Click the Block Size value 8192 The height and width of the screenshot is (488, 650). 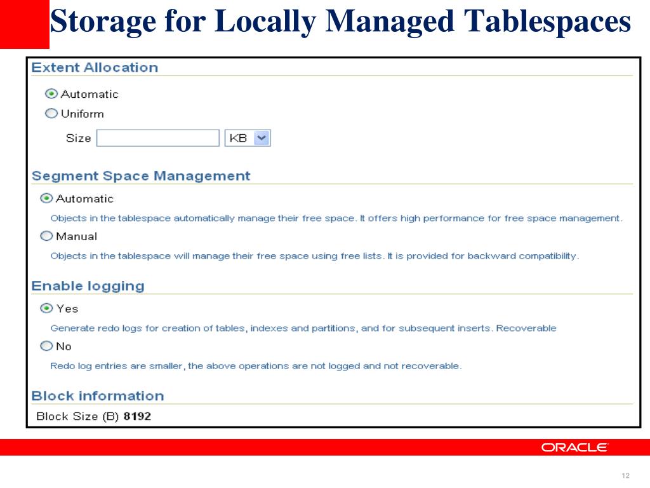pos(137,416)
